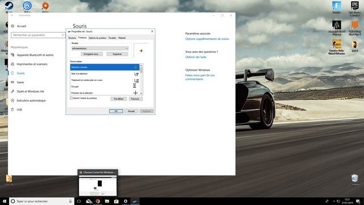Click the mouse properties taskbar icon
364x205 pixels.
(135, 201)
